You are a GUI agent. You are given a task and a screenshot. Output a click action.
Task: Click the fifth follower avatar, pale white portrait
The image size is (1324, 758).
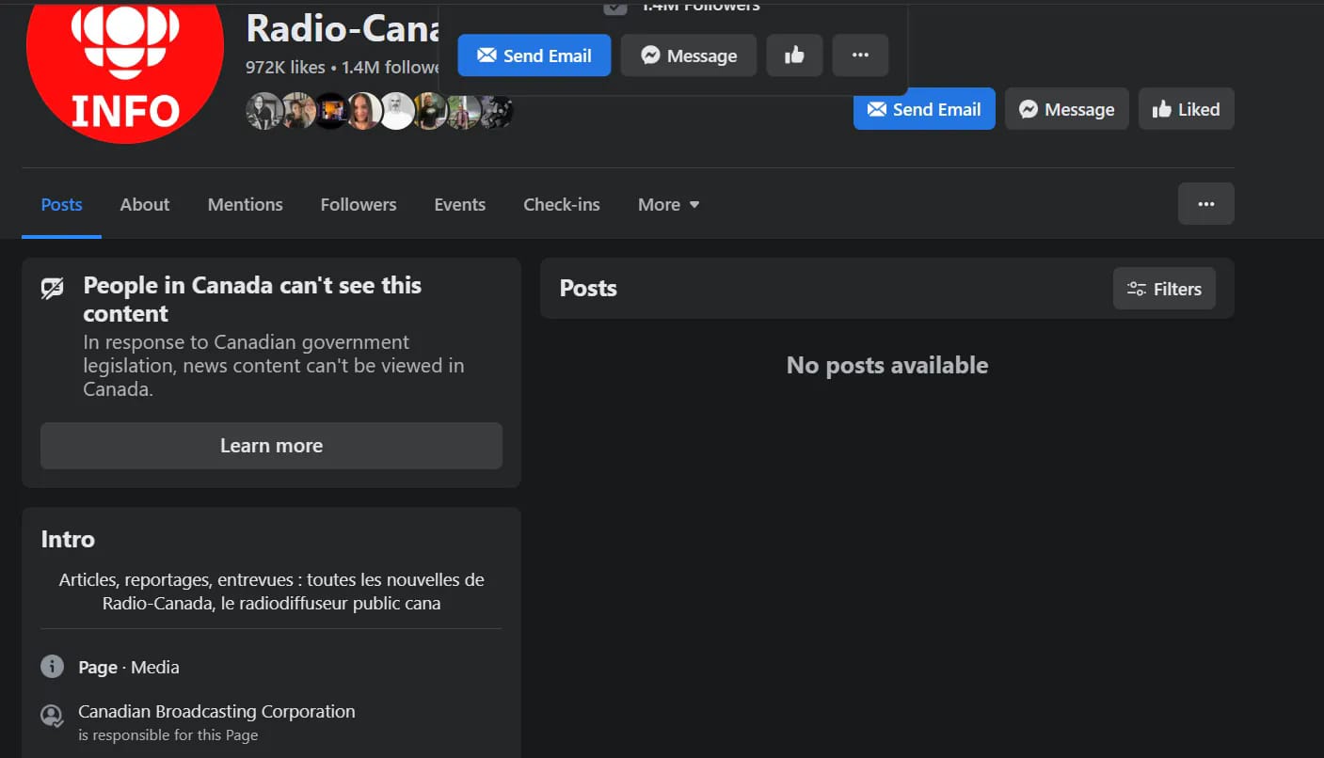(396, 111)
